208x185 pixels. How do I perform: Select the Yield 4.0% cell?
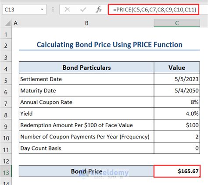[177, 114]
